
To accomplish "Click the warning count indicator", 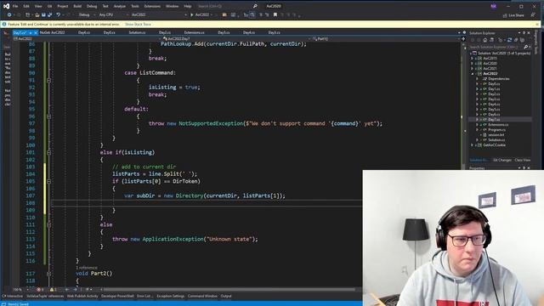I will 53,289.
